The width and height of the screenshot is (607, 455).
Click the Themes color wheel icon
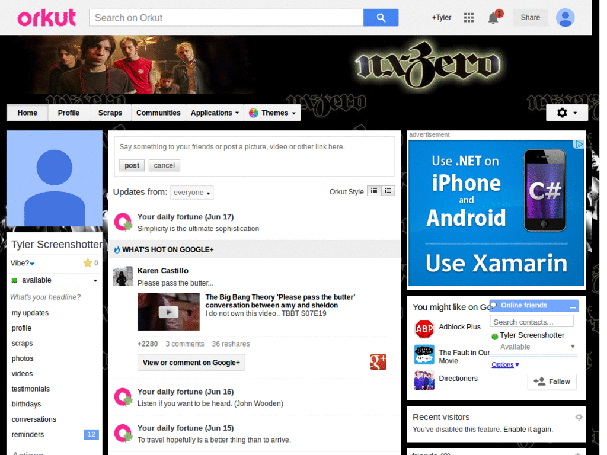tap(254, 113)
